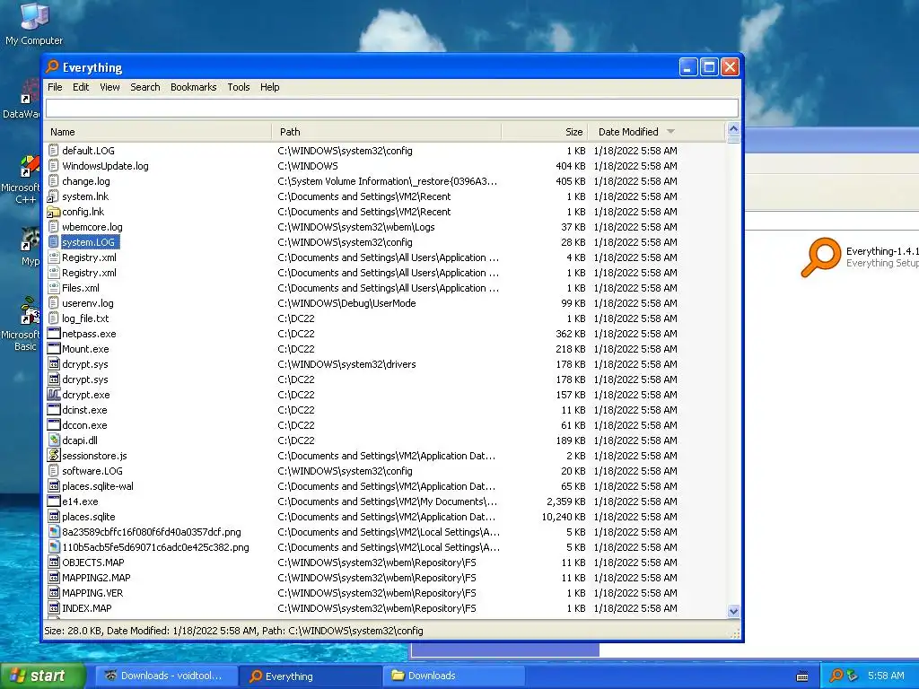
Task: Click the scrollbar up arrow
Action: pyautogui.click(x=733, y=129)
